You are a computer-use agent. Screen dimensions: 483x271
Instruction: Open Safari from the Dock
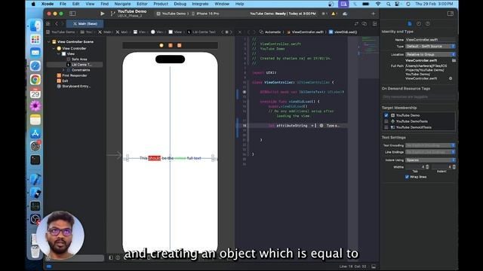click(35, 66)
